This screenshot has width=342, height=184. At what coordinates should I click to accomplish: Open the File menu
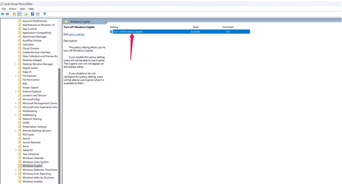pyautogui.click(x=4, y=9)
